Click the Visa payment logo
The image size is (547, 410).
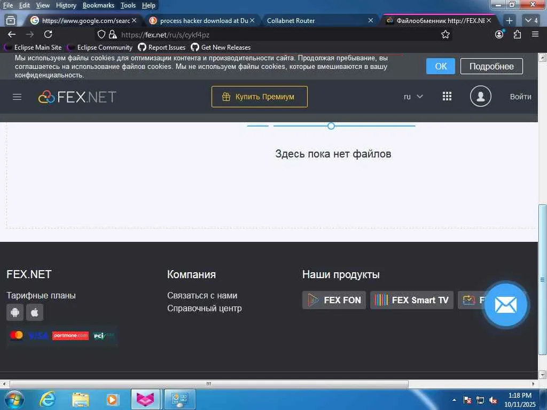38,336
